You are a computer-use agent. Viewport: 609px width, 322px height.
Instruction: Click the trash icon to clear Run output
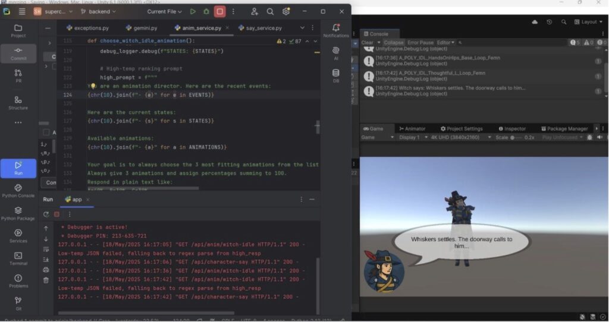[x=46, y=280]
